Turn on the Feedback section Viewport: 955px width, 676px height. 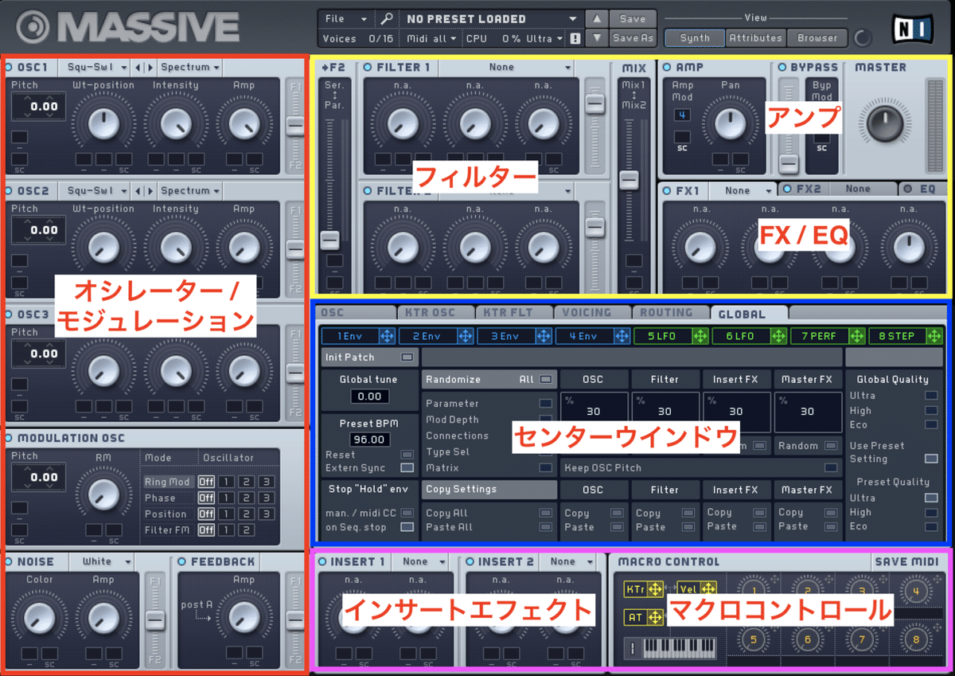pyautogui.click(x=181, y=562)
